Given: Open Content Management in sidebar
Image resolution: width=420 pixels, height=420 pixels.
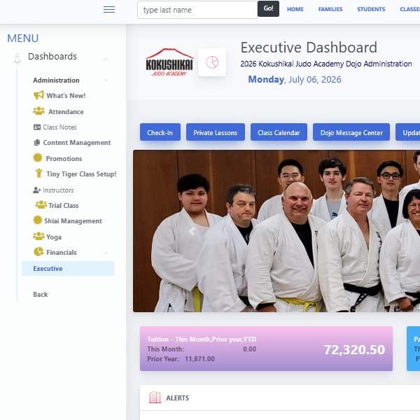Looking at the screenshot, I should (x=77, y=143).
